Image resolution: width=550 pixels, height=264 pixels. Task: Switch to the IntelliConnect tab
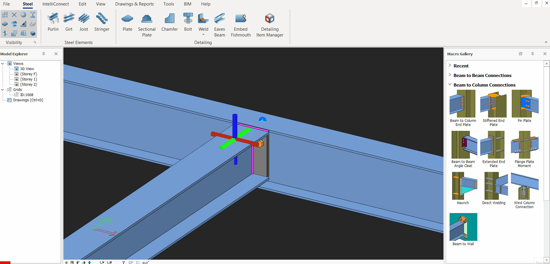coord(56,4)
